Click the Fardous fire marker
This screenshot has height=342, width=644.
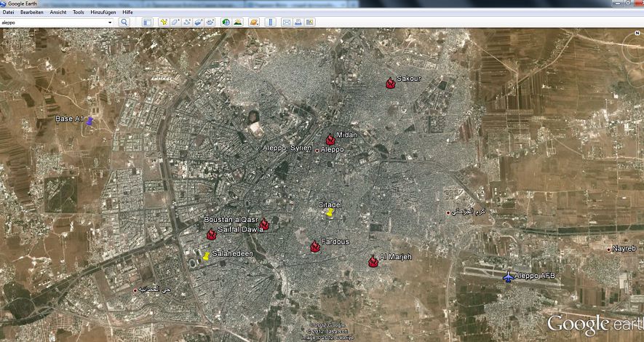[x=315, y=247]
